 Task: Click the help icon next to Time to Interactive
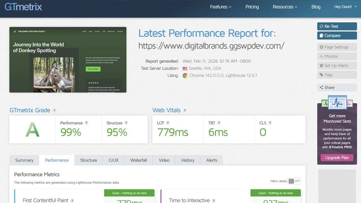pos(214,201)
